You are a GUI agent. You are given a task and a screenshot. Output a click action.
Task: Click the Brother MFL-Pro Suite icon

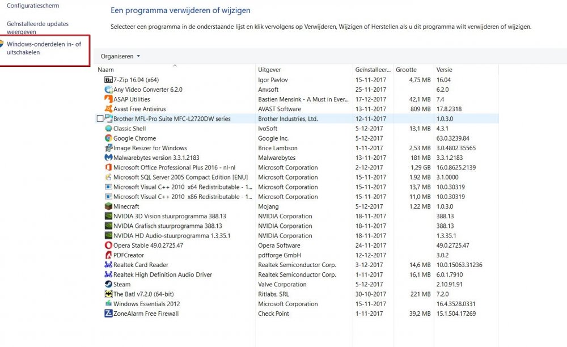[108, 119]
